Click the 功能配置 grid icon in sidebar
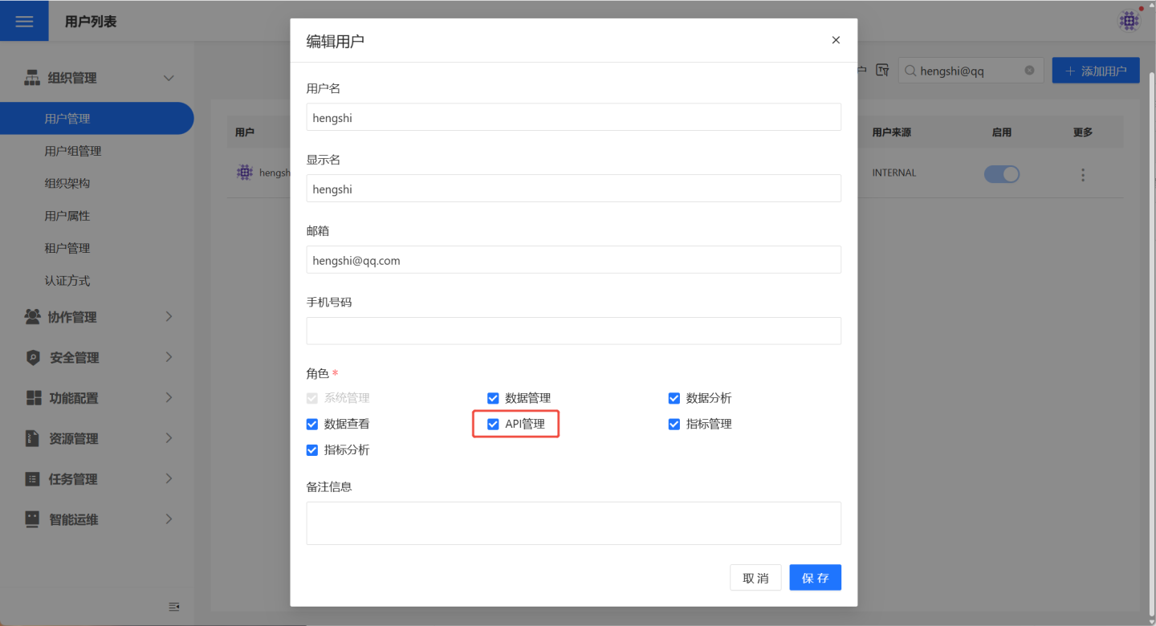This screenshot has height=626, width=1156. point(34,398)
